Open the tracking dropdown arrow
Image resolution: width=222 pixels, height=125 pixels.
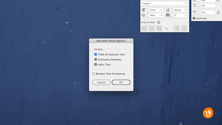click(186, 15)
